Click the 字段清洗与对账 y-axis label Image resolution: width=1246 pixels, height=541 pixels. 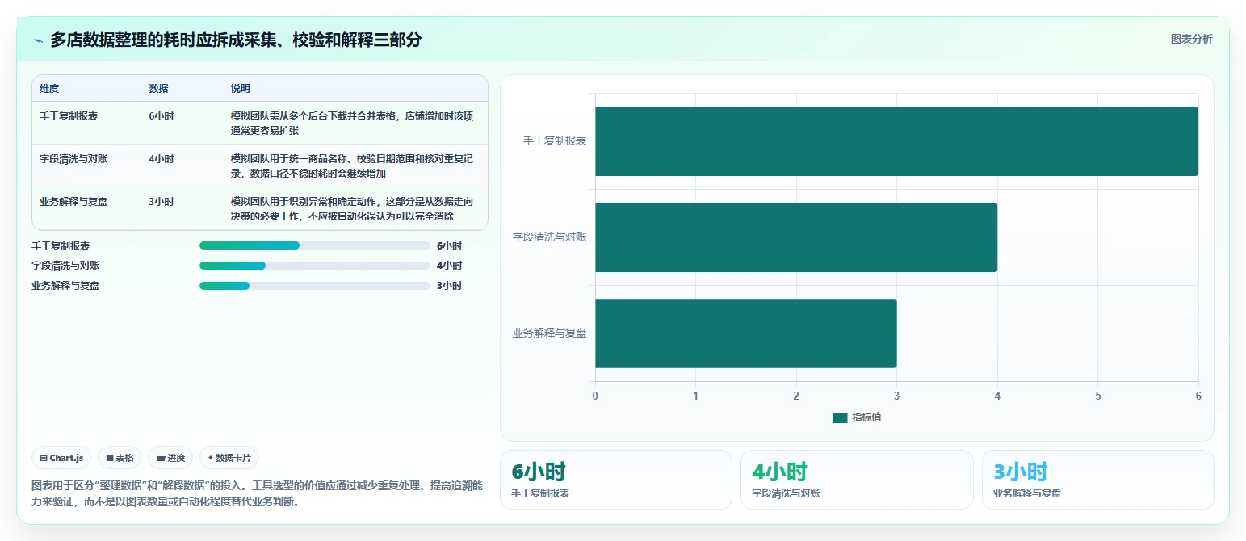550,237
